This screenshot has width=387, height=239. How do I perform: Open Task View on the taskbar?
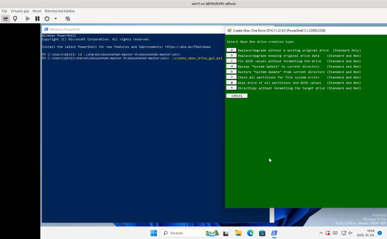[226, 233]
